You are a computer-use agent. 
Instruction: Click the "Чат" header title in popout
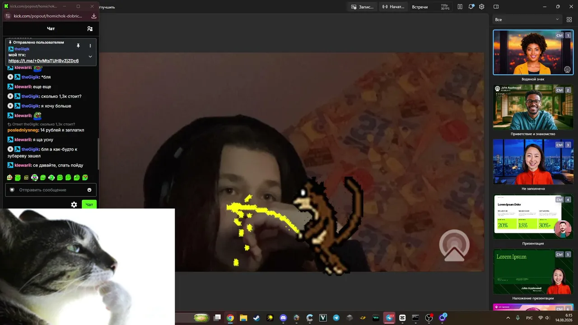click(51, 28)
